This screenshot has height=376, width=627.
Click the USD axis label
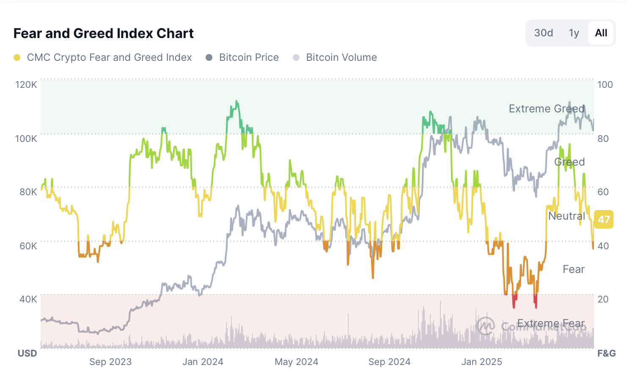27,353
